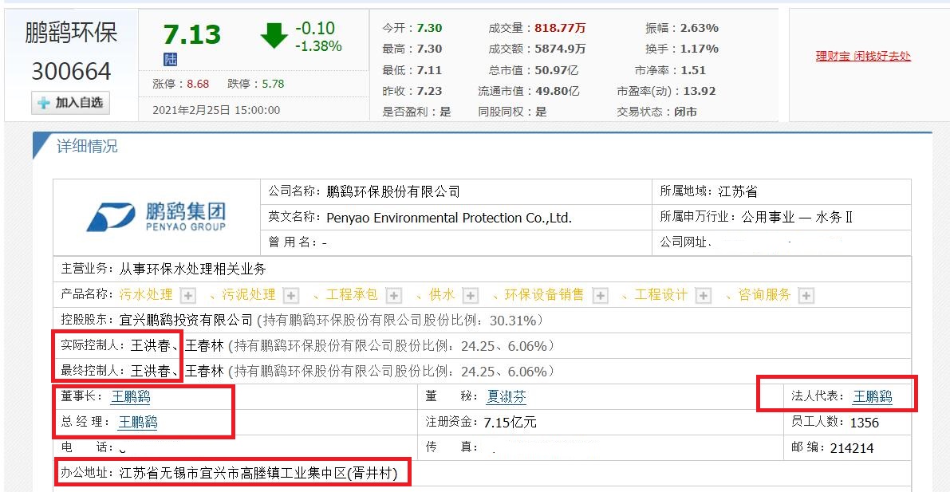Click the plus icon beside 工程承包
This screenshot has height=492, width=950.
click(392, 294)
